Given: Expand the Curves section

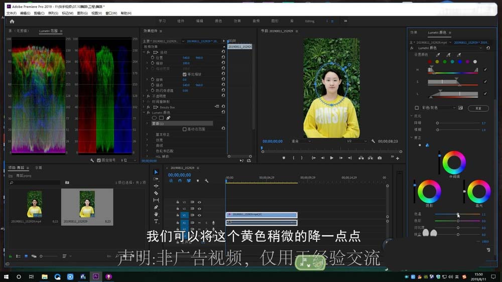Looking at the screenshot, I should [x=147, y=146].
